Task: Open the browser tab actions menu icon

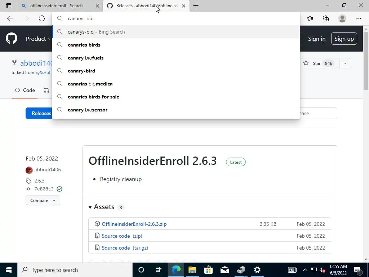Action: (x=9, y=6)
